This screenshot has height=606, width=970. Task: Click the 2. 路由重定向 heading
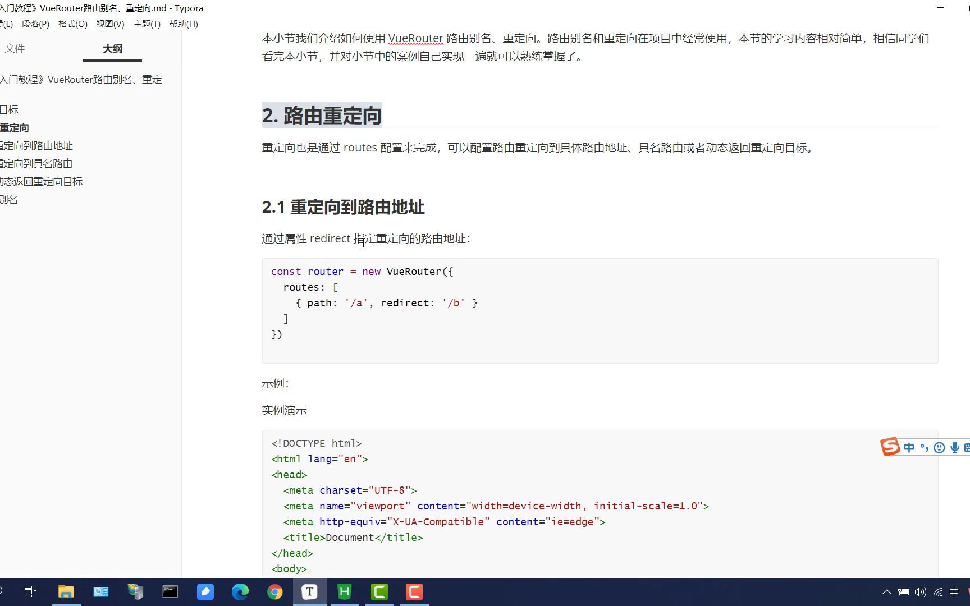(322, 116)
